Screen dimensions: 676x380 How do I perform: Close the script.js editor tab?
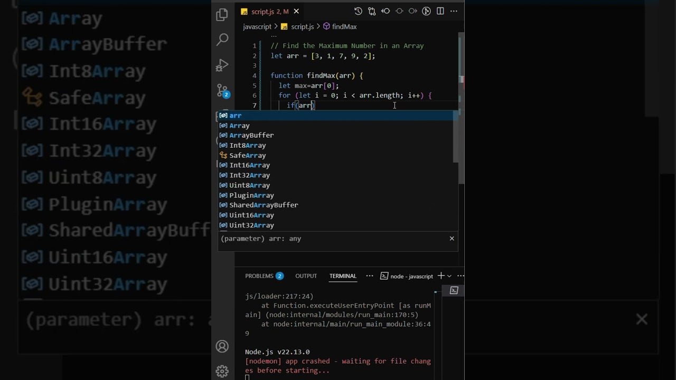tap(296, 11)
